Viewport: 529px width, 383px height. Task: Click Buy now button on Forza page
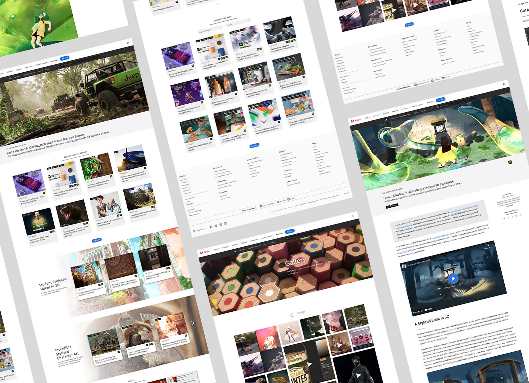coord(64,58)
